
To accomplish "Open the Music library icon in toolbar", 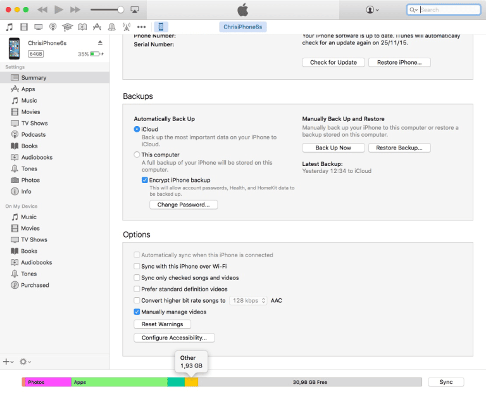I will pyautogui.click(x=9, y=27).
